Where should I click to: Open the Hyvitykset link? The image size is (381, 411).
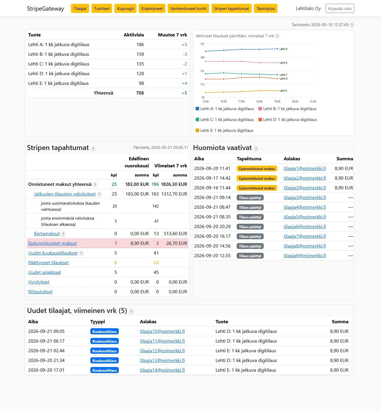pyautogui.click(x=39, y=282)
